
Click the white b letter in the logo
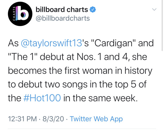pyautogui.click(x=23, y=13)
